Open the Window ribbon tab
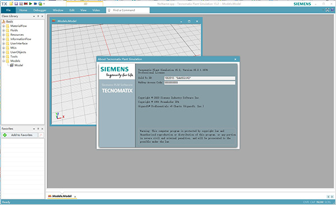 point(58,10)
